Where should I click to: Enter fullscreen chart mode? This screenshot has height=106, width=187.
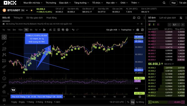pyautogui.click(x=142, y=30)
